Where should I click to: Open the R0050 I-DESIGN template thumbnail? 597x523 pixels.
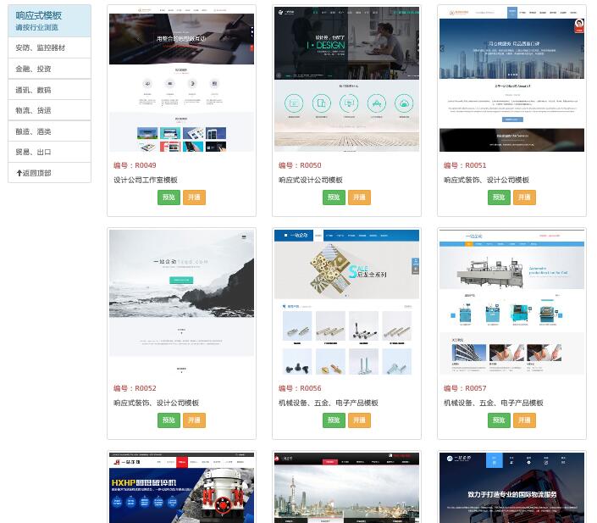(347, 80)
